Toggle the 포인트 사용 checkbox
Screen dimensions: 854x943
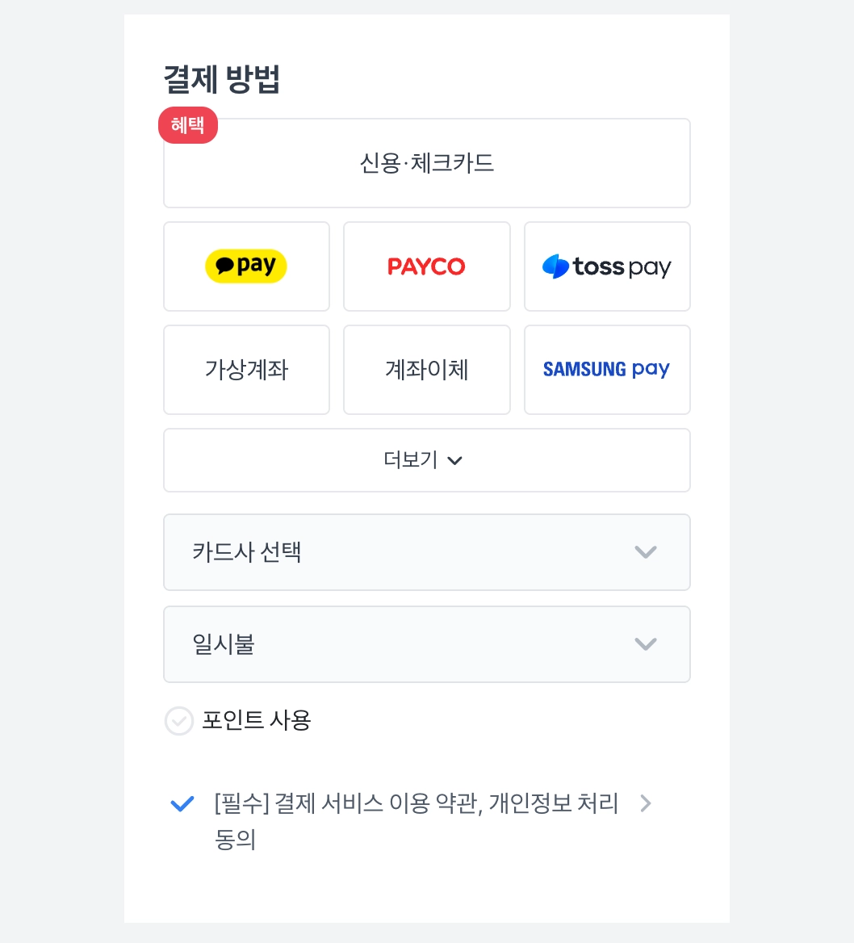pyautogui.click(x=178, y=720)
